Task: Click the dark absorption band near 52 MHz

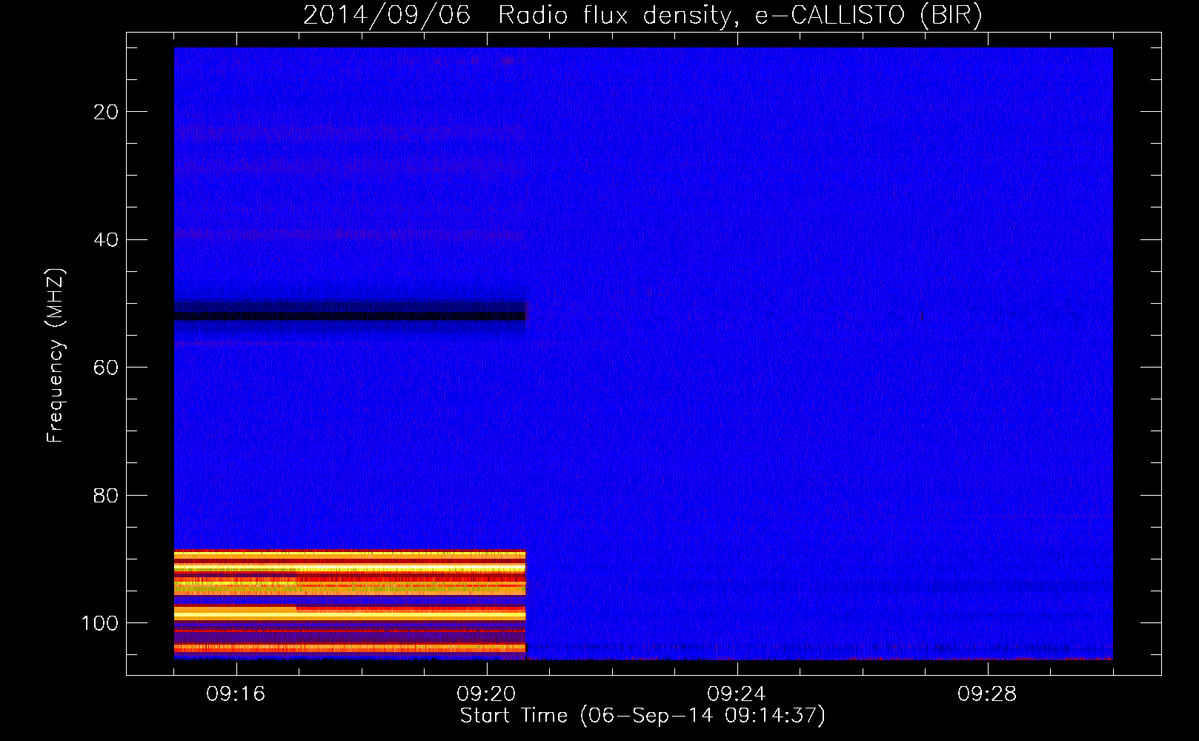Action: coord(350,316)
